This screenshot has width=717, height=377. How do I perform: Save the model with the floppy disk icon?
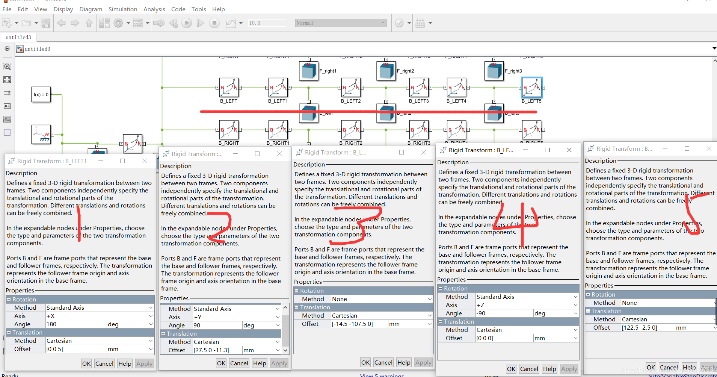pyautogui.click(x=46, y=23)
